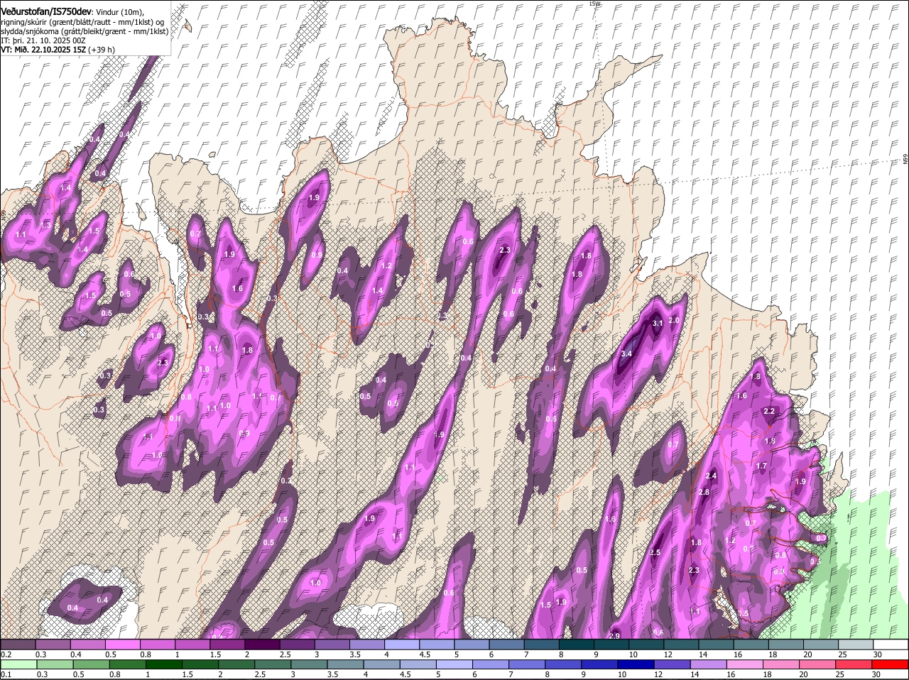Viewport: 909px width, 680px height.
Task: Select upper legend swatch 6–7 slate blue
Action: point(506,645)
